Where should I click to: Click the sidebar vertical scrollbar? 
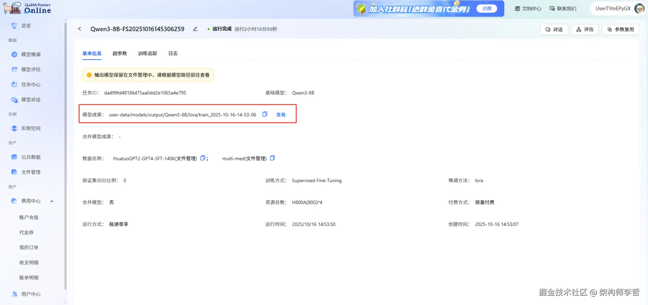point(65,156)
